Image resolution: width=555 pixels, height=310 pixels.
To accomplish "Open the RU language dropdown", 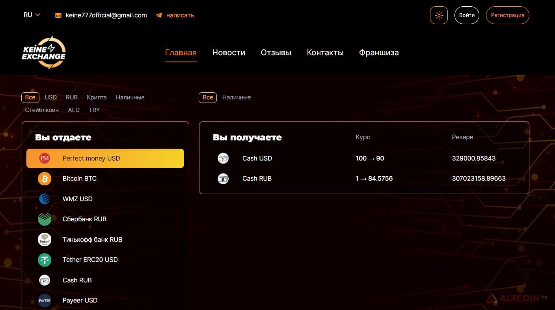I will [32, 15].
